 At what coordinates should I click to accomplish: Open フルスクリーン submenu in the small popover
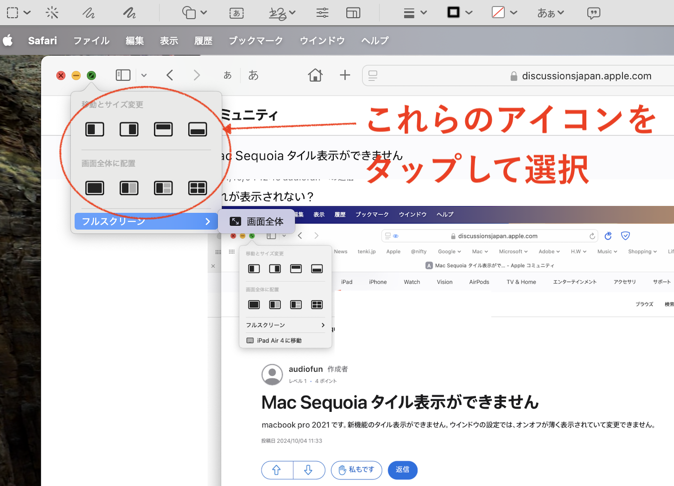[x=285, y=325]
